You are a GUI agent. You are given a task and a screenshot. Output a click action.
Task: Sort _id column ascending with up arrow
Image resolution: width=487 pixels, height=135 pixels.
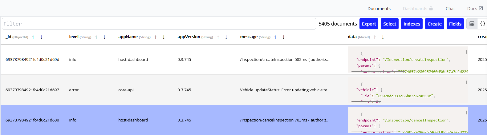tap(33, 37)
